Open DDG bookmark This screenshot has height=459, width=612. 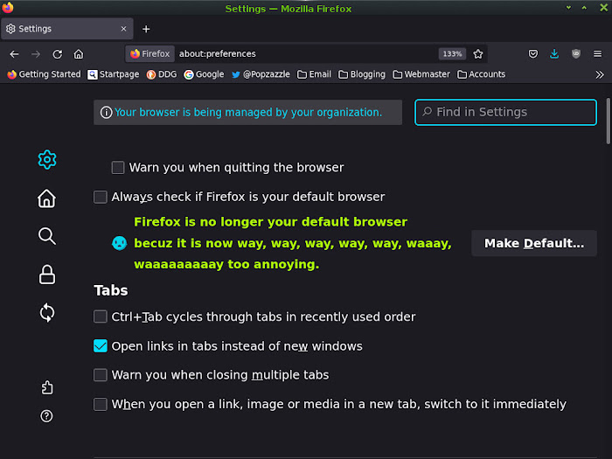click(x=162, y=74)
